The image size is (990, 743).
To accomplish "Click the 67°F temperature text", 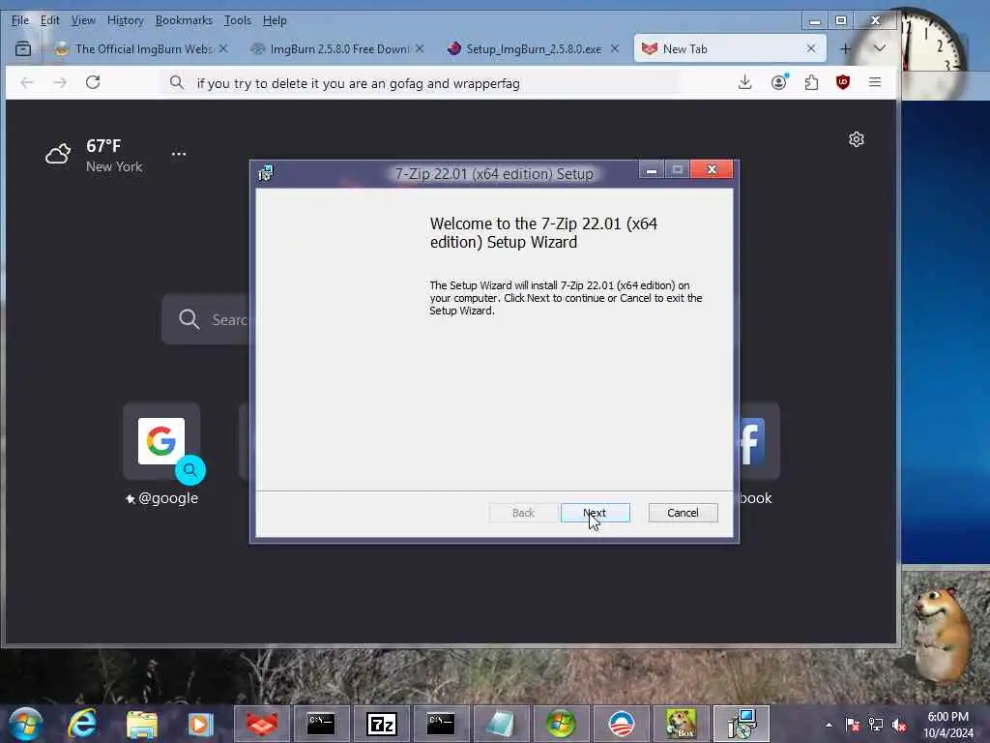I will tap(103, 146).
